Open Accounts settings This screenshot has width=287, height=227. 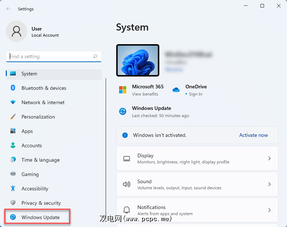click(x=54, y=145)
